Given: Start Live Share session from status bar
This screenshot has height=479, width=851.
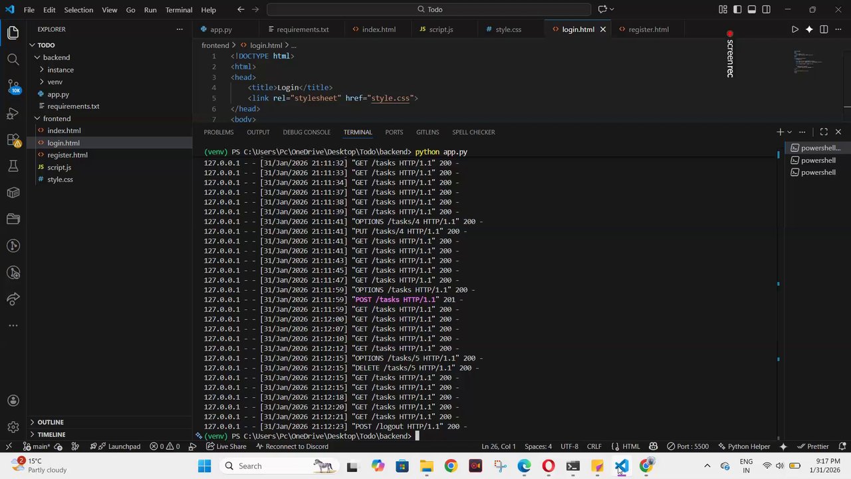Looking at the screenshot, I should (x=226, y=446).
